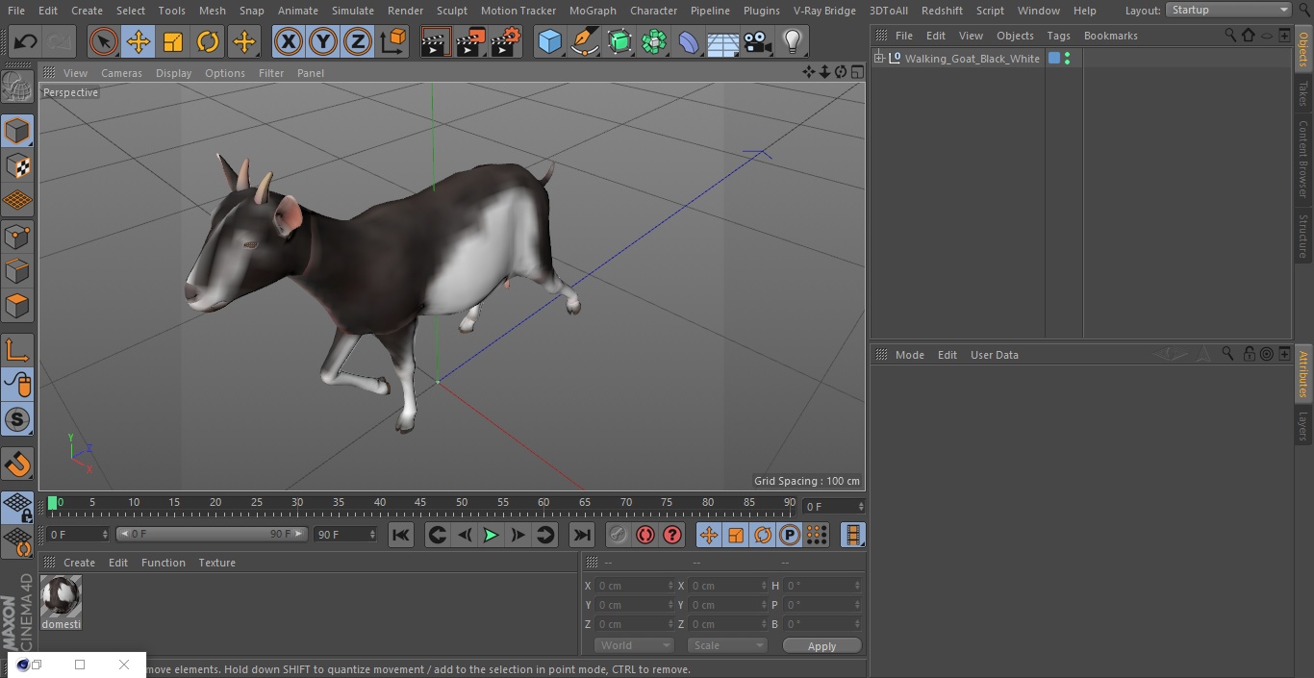Render the active view

[x=436, y=42]
